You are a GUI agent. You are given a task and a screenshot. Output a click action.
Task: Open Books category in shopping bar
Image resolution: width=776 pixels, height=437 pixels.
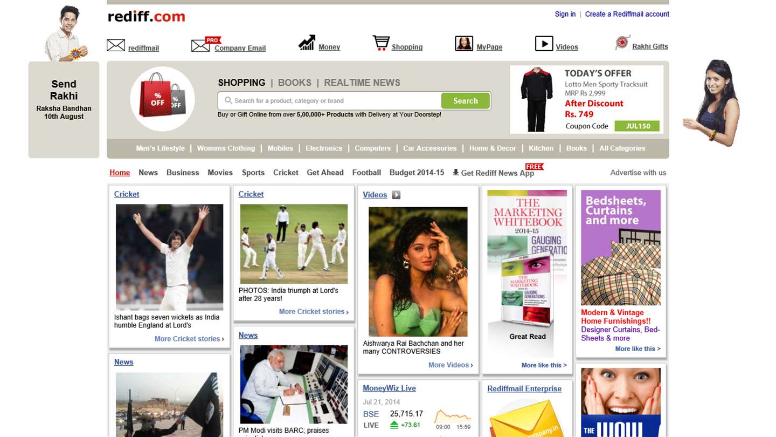tap(577, 148)
